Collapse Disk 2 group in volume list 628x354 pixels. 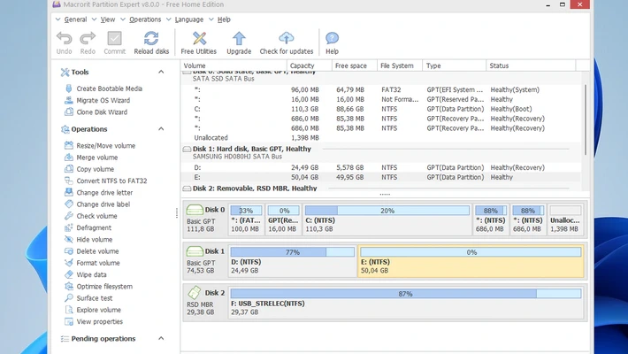tap(187, 188)
